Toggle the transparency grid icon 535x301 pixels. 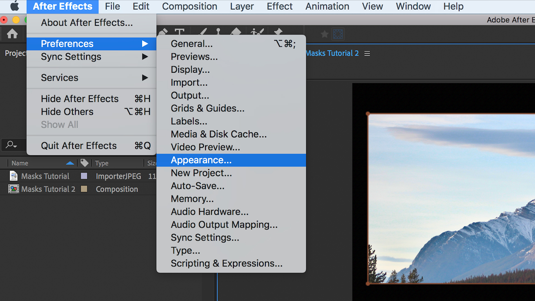coord(338,34)
